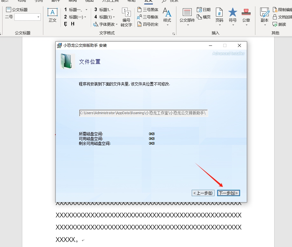The width and height of the screenshot is (292, 247).
Task: Apply 四号仿宋 formatting from the ribbon
Action: tap(148, 24)
